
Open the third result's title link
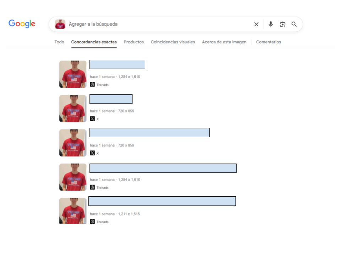150,133
